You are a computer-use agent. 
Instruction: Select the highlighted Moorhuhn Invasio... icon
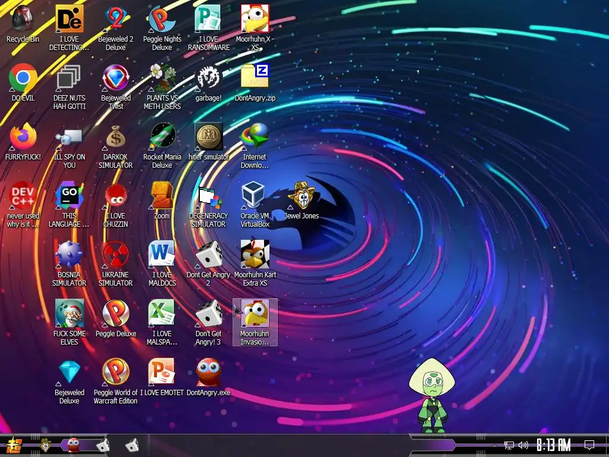[255, 322]
